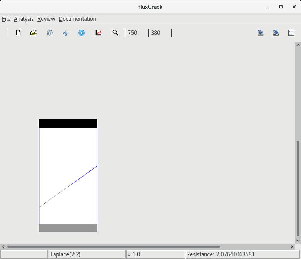Click the blue crack line in the canvas
The image size is (301, 259).
point(84,175)
